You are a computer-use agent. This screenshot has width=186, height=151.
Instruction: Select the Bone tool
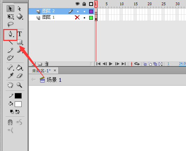point(10,67)
